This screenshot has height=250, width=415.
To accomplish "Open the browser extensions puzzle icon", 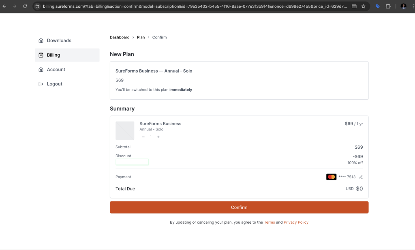I will 387,6.
